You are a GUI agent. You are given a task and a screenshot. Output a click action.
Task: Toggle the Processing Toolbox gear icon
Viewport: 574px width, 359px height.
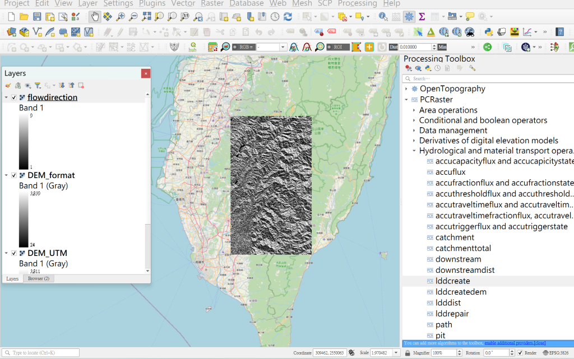pos(409,16)
